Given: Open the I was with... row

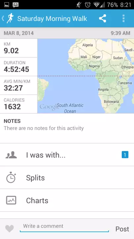Looking at the screenshot, I should pos(67,155).
